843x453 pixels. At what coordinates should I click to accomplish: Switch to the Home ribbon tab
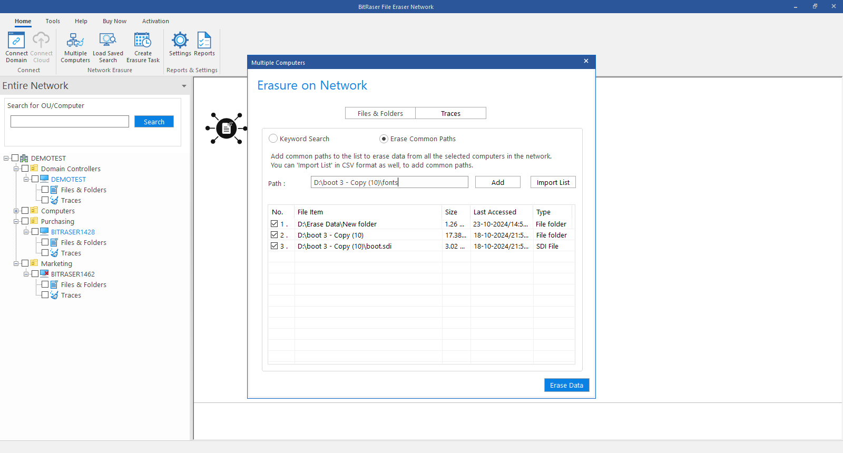[23, 21]
